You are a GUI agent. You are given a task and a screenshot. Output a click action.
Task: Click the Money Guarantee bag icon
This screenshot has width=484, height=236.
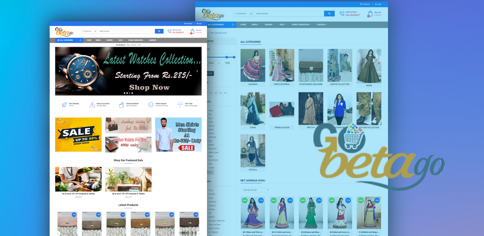92,105
